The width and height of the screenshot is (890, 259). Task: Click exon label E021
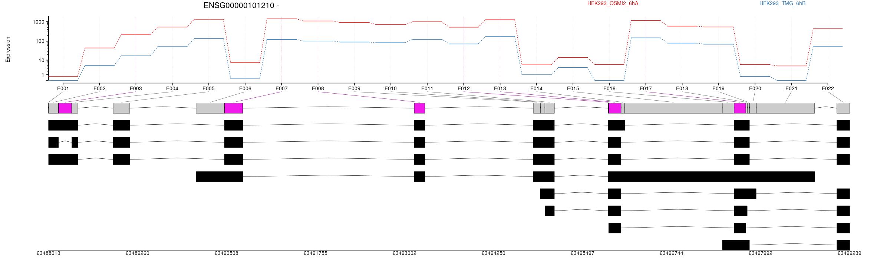point(791,88)
